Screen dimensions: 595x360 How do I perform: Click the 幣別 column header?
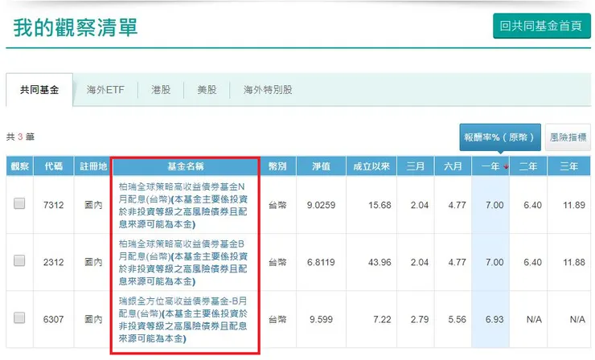coord(277,166)
